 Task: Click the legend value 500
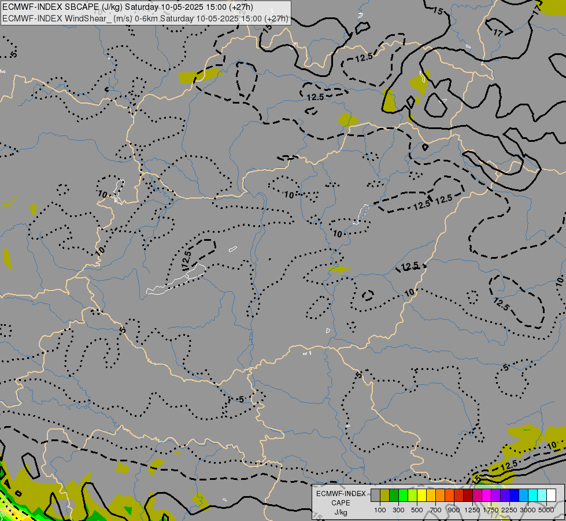[417, 510]
